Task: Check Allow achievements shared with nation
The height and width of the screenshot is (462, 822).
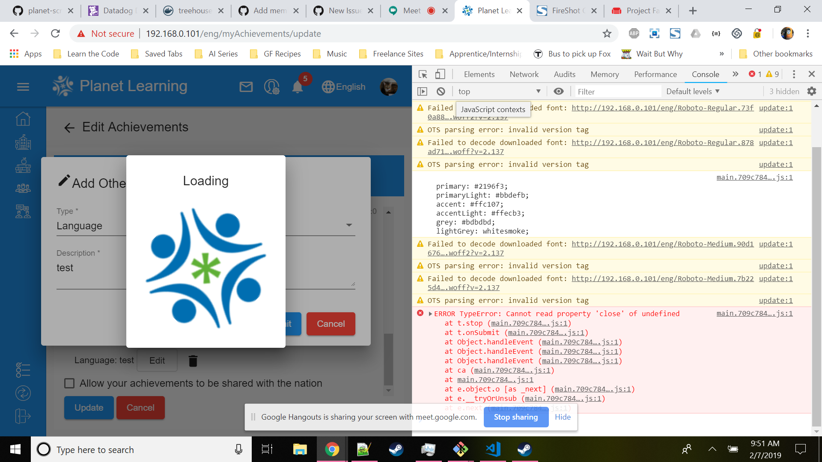Action: click(x=69, y=383)
